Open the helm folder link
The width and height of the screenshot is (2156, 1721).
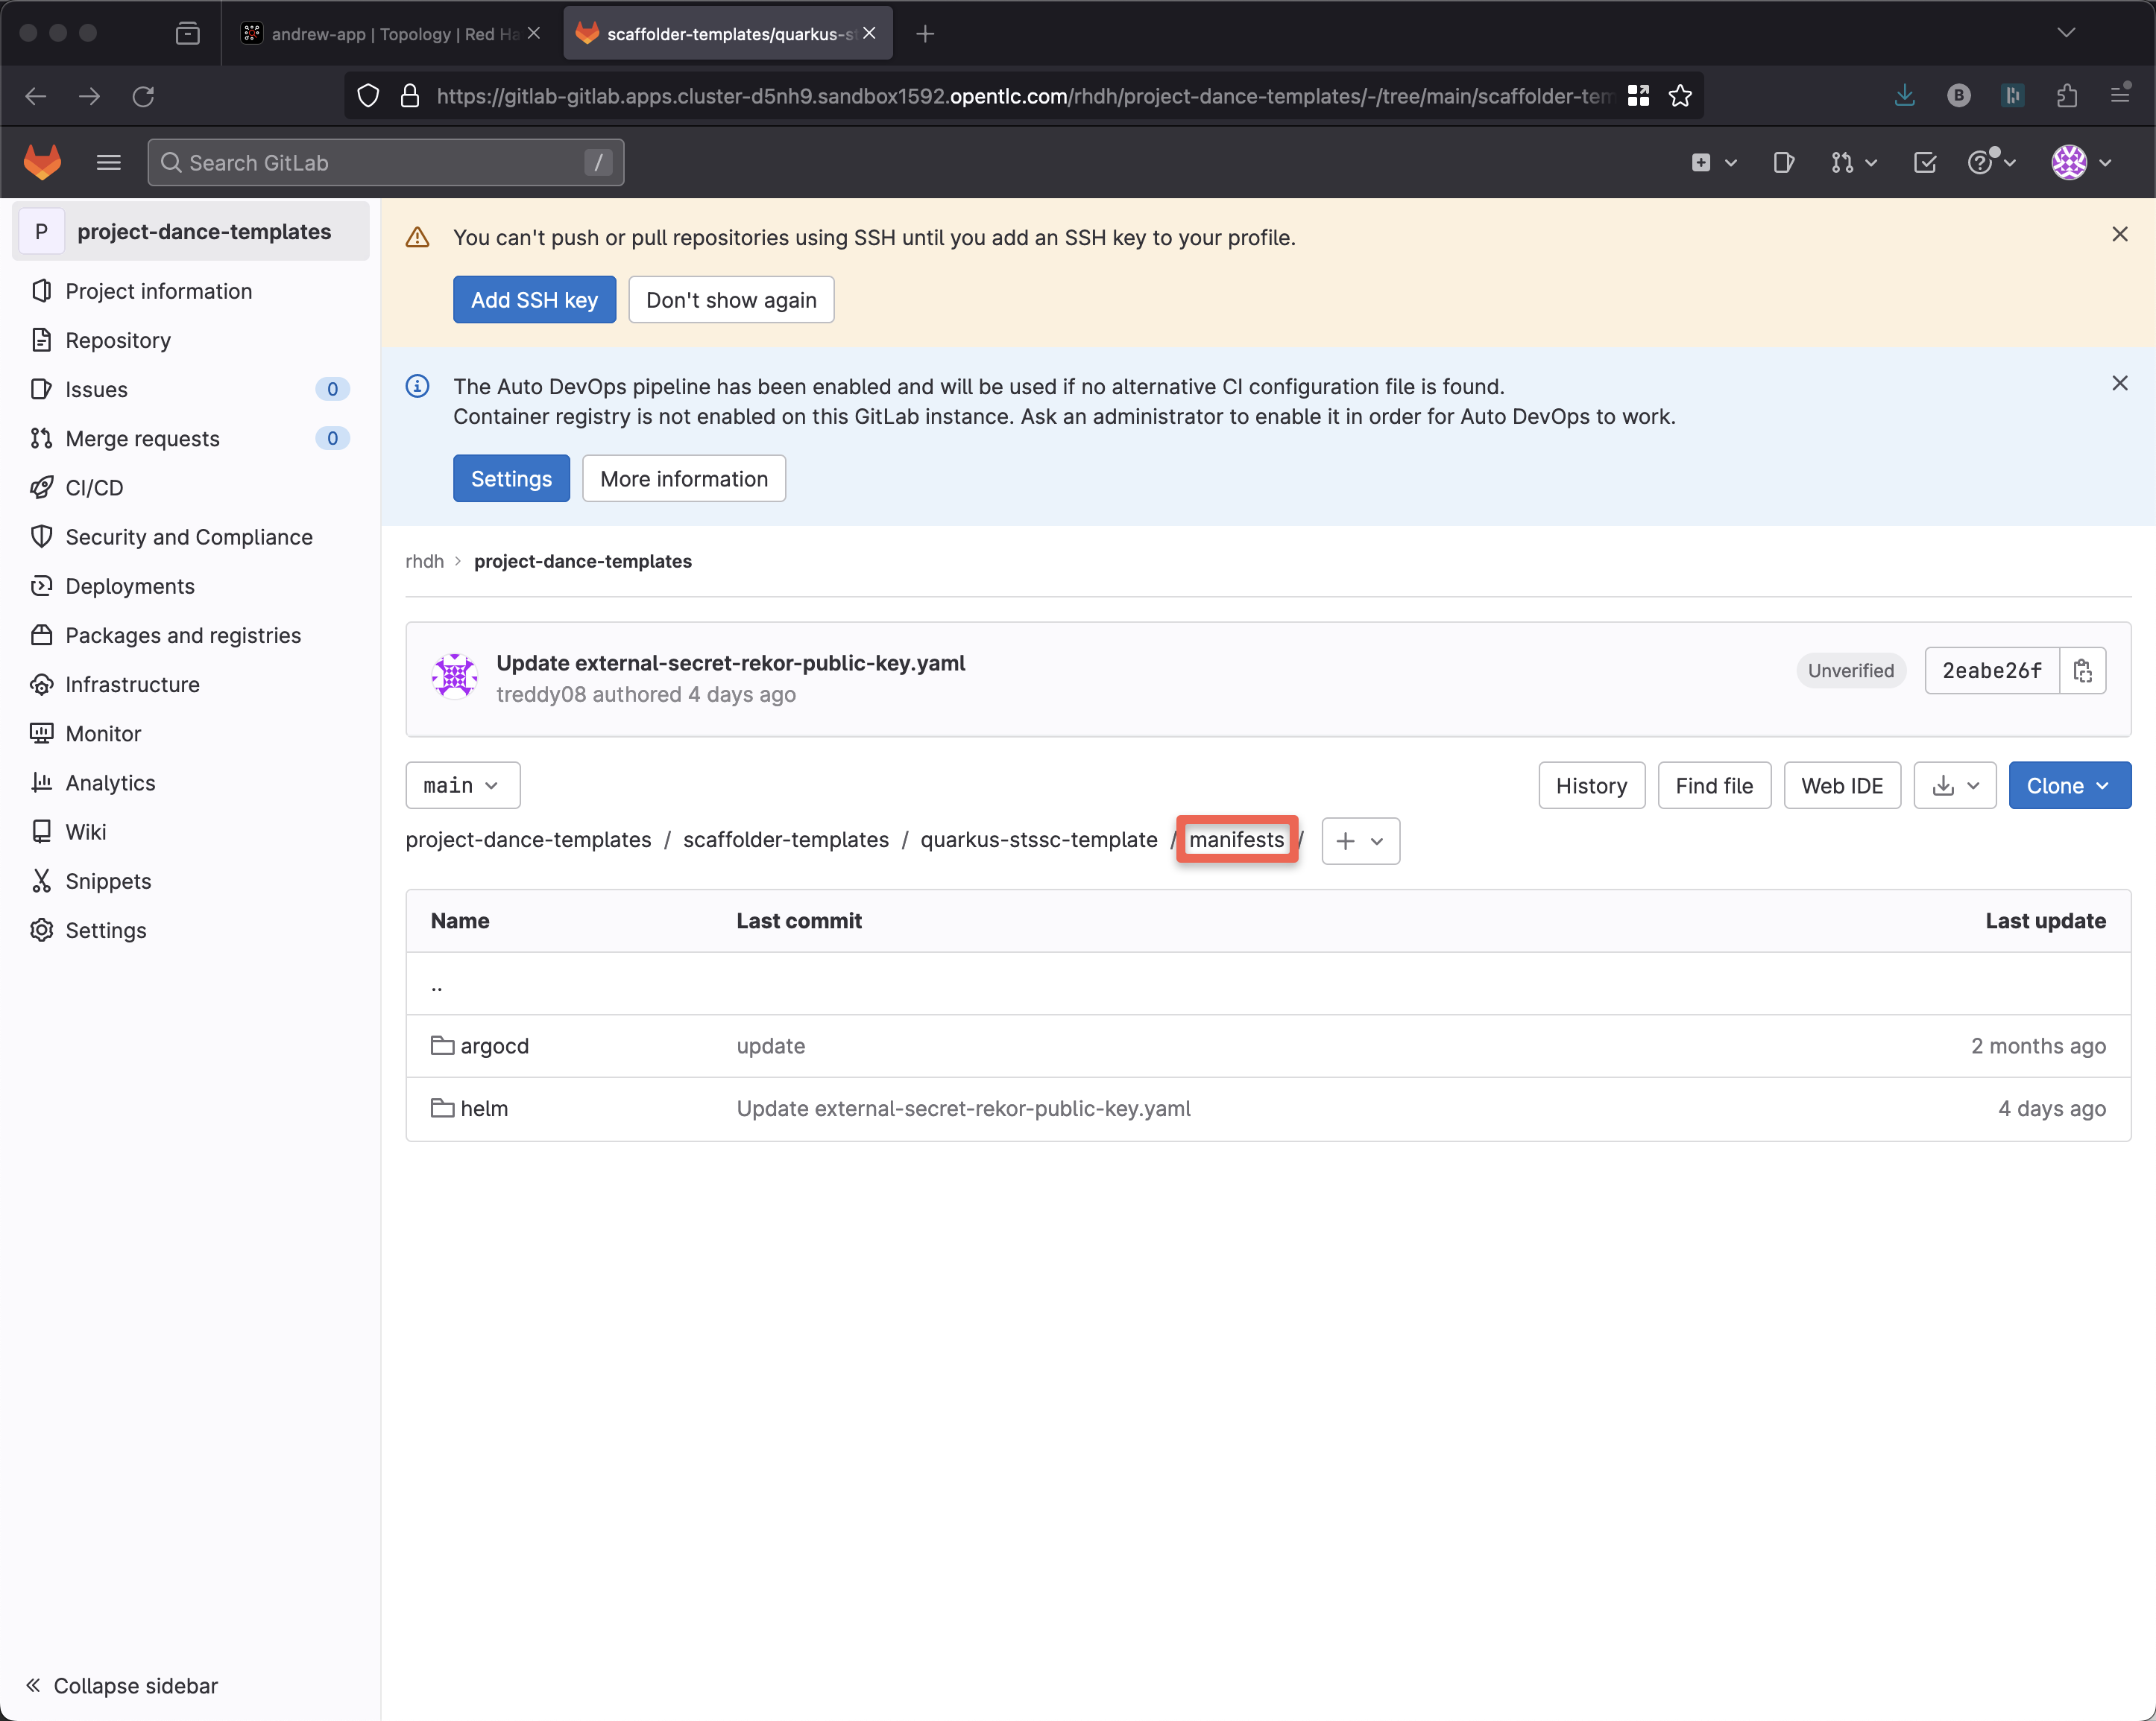[484, 1109]
